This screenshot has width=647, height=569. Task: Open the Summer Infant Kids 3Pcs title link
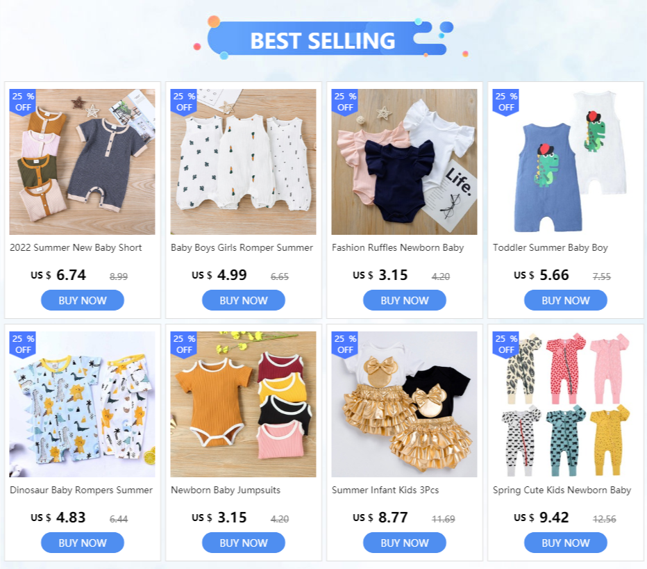(x=385, y=490)
